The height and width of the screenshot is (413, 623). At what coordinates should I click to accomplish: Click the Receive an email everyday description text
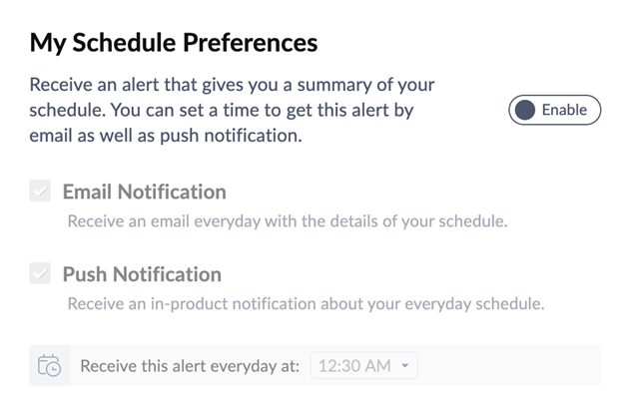click(x=288, y=221)
